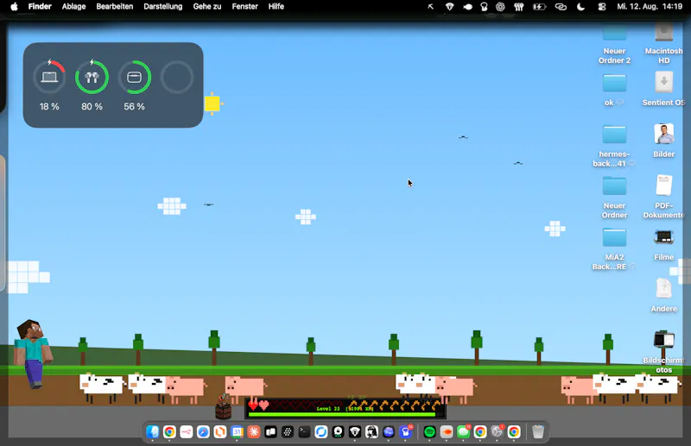Select the Andere stack icon
The height and width of the screenshot is (446, 691).
pyautogui.click(x=663, y=288)
